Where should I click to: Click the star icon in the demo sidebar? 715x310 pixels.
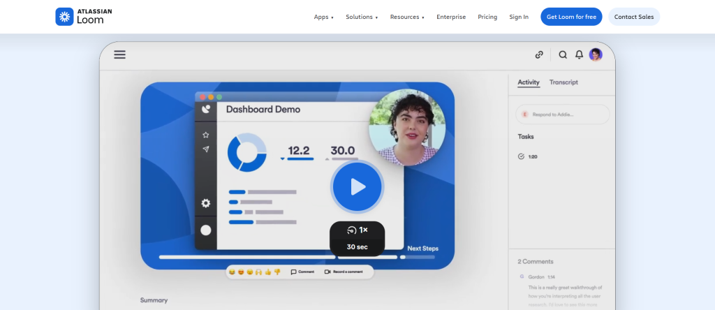(205, 135)
